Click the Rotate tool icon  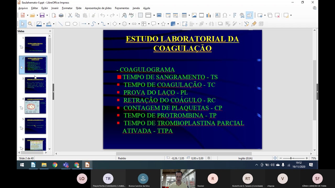(x=185, y=24)
